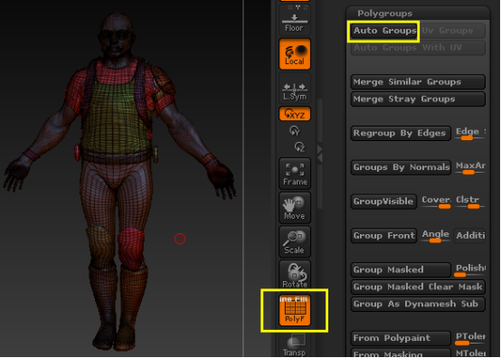Screen dimensions: 501x358
Task: Click Merge Similar Groups
Action: pos(418,82)
